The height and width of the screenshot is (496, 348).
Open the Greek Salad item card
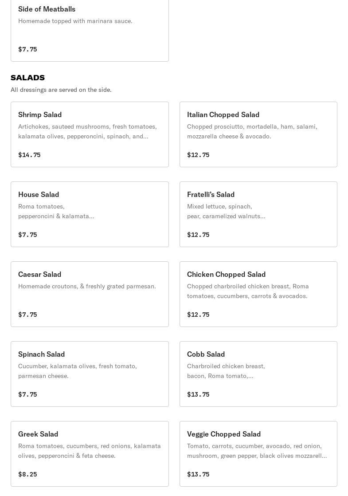tap(90, 454)
